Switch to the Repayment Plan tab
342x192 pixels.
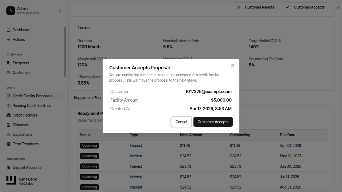[87, 97]
